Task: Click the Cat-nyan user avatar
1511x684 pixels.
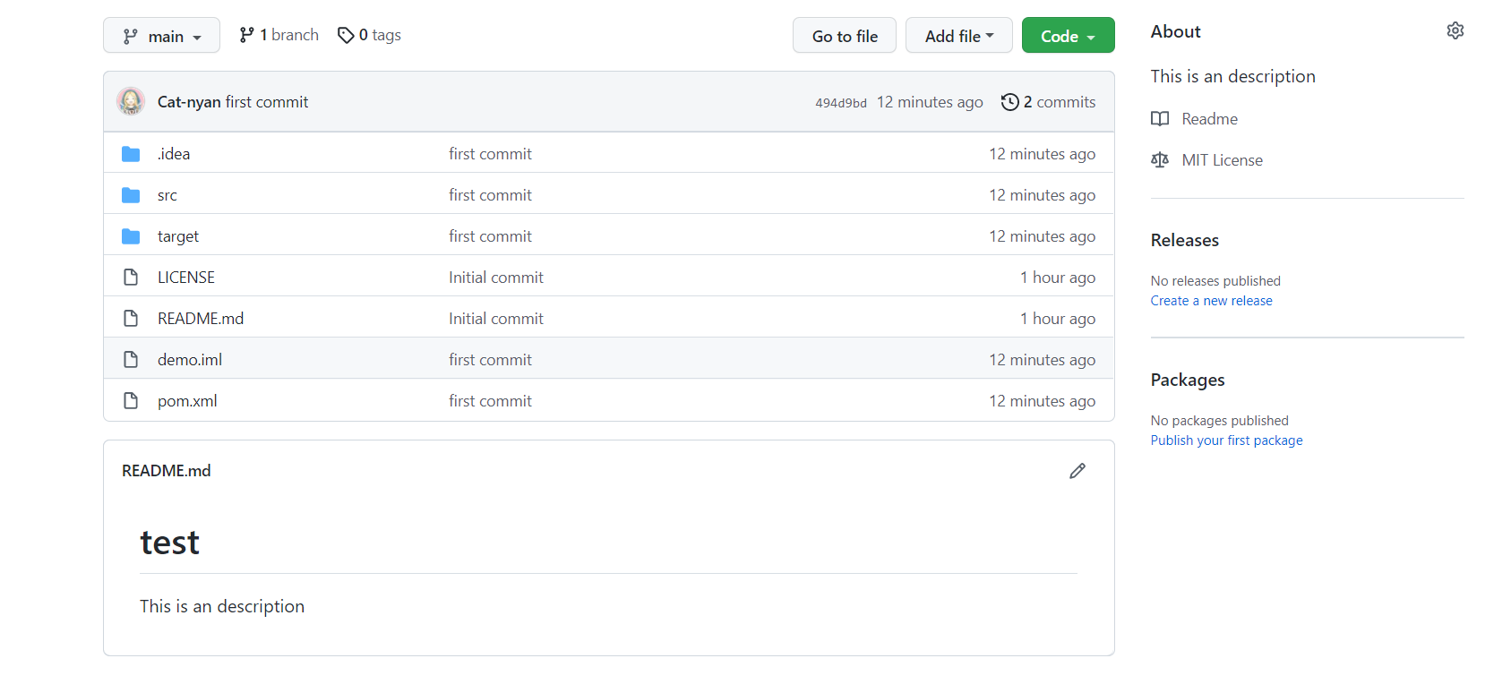Action: [x=131, y=101]
